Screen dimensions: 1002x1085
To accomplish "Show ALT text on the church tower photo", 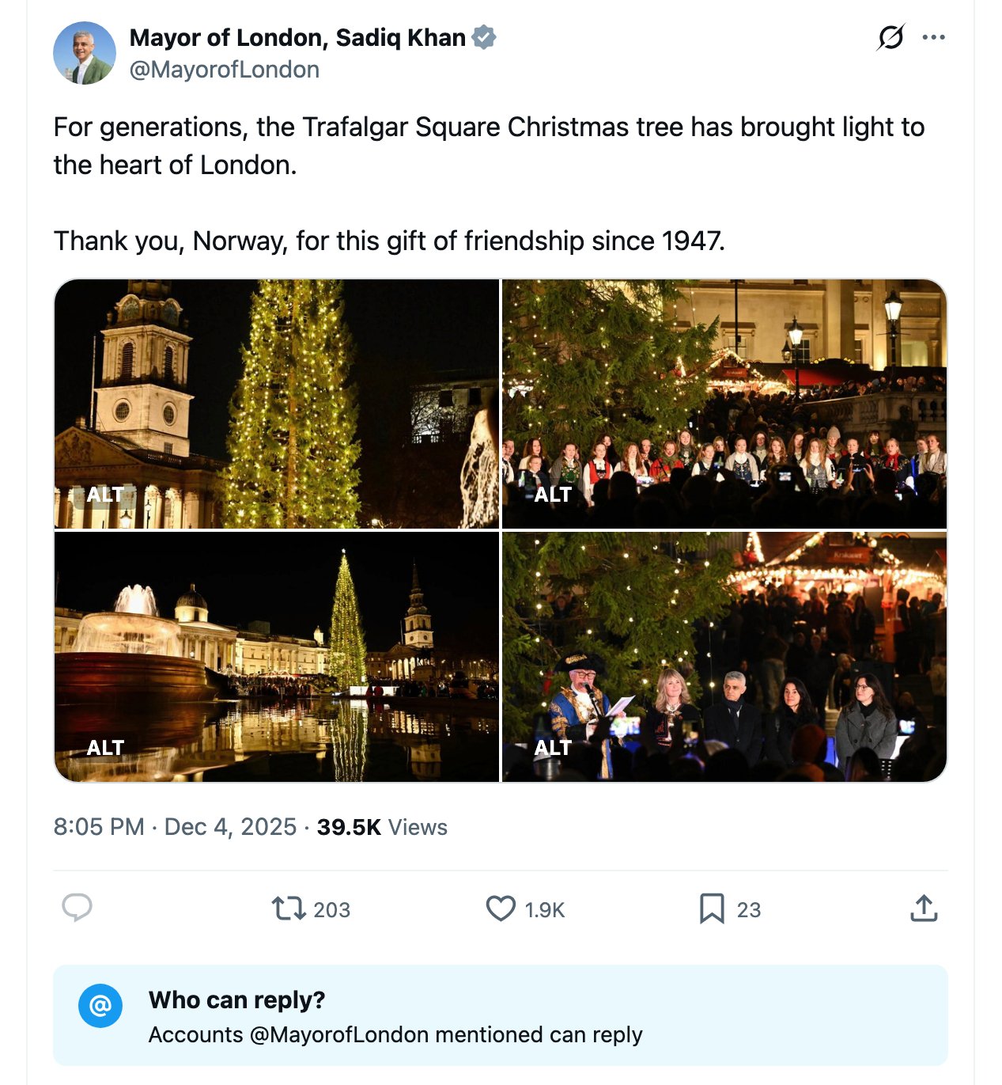I will (x=105, y=495).
